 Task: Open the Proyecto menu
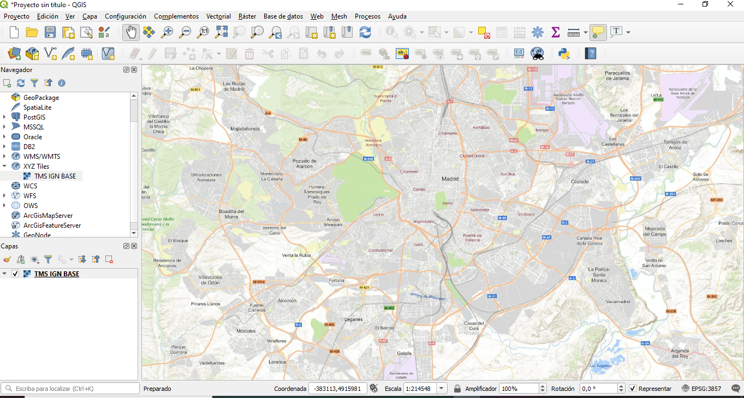16,16
